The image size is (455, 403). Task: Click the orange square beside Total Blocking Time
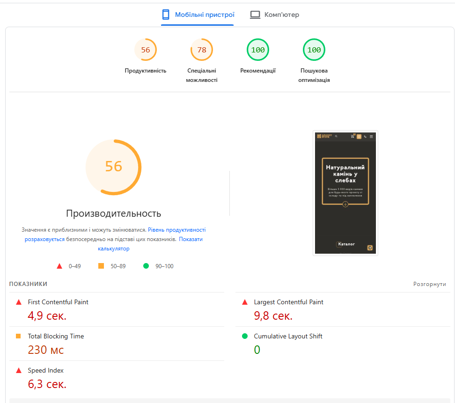click(x=18, y=336)
